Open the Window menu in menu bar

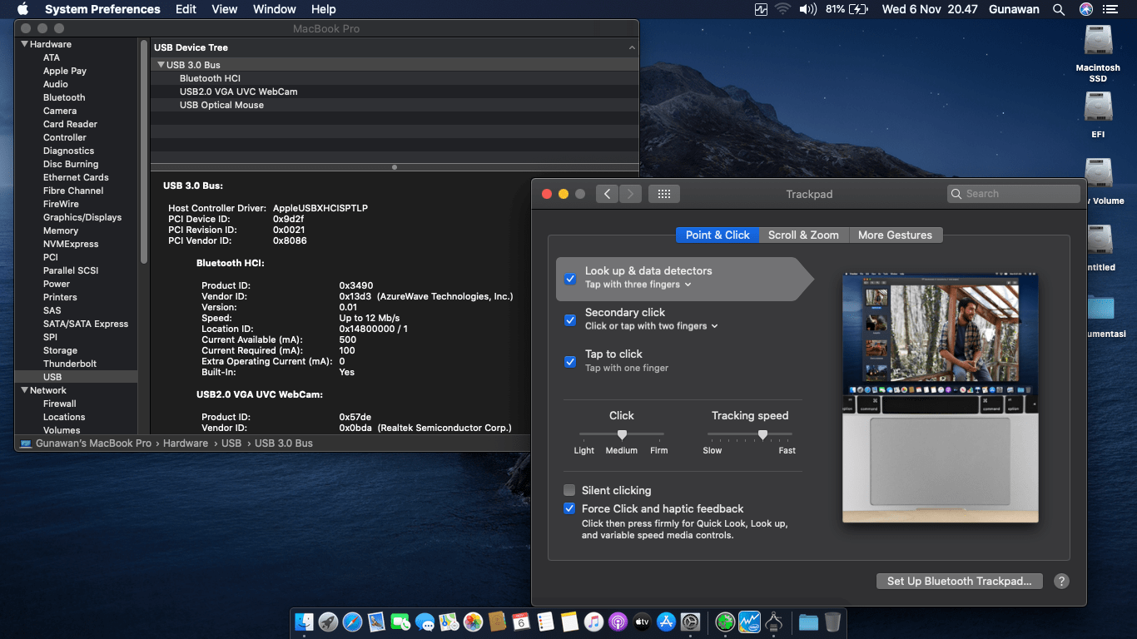pos(274,9)
